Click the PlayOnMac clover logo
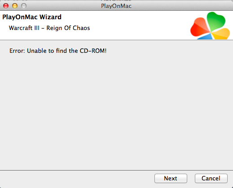The image size is (233, 188). [x=210, y=26]
